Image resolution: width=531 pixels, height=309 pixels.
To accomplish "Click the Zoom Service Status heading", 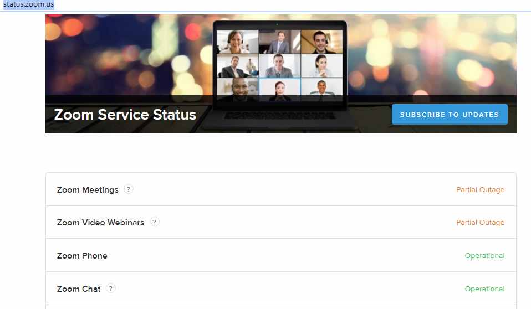I will click(x=125, y=115).
